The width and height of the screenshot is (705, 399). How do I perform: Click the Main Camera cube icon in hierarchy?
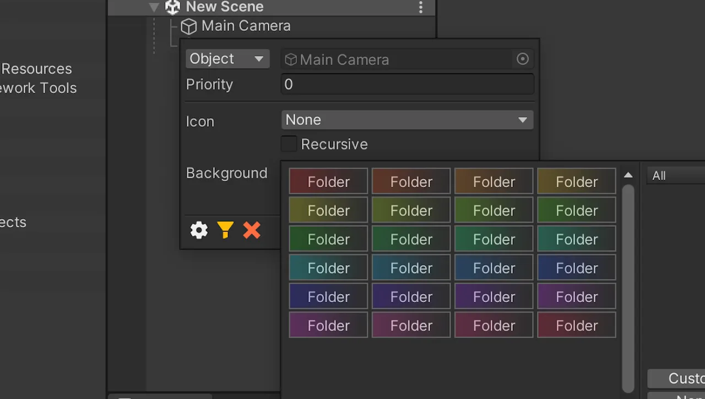[x=189, y=26]
